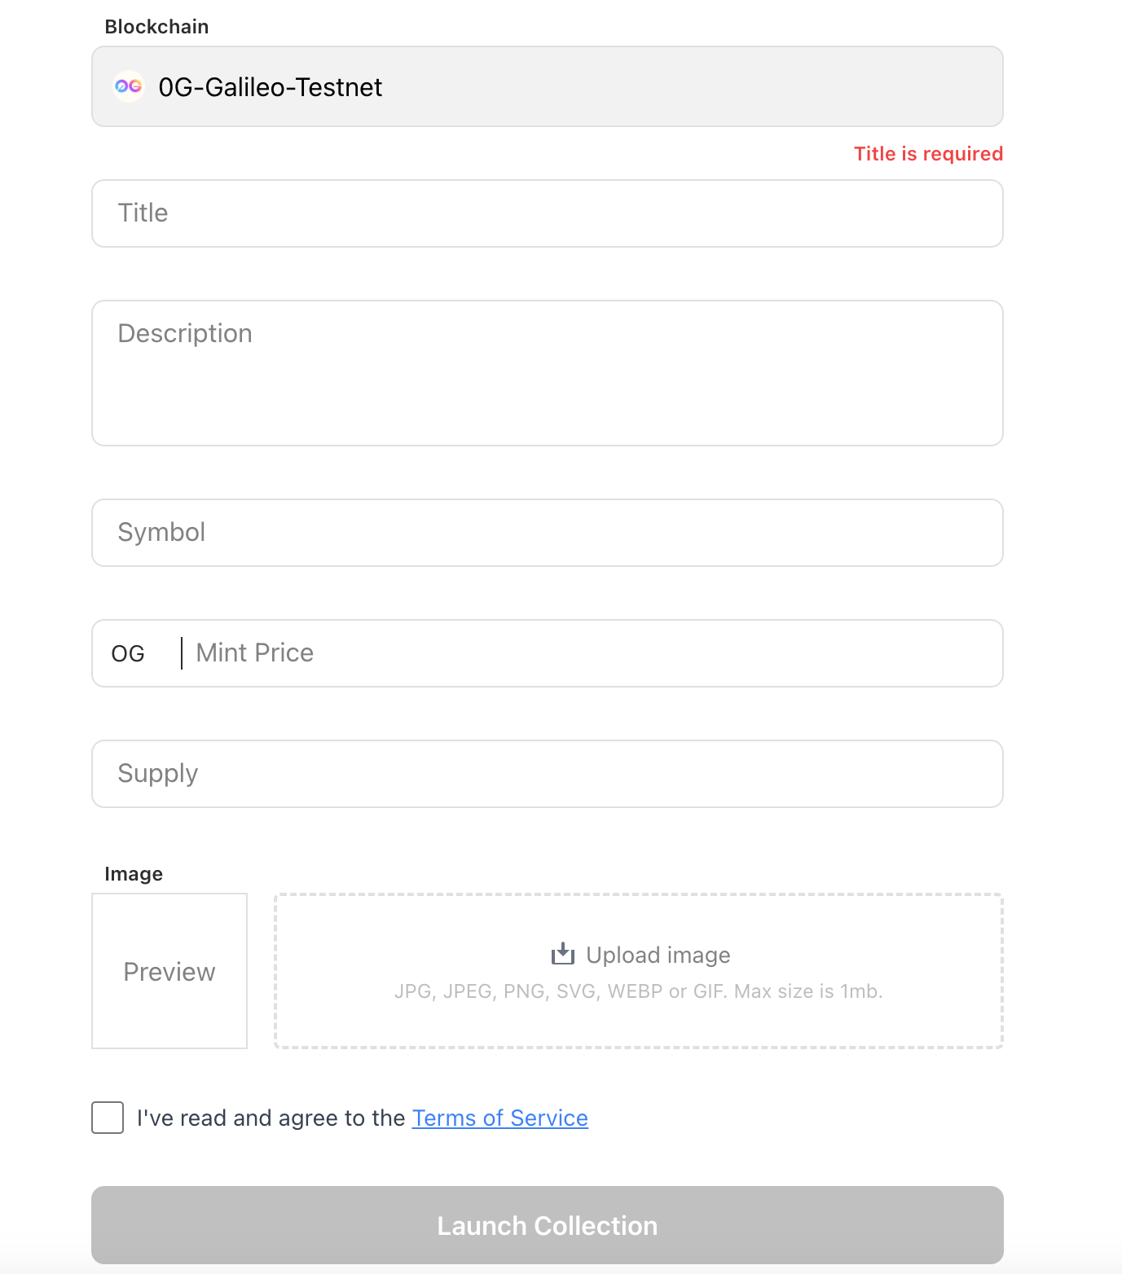1122x1274 pixels.
Task: Select the Symbol input field
Action: pos(548,533)
